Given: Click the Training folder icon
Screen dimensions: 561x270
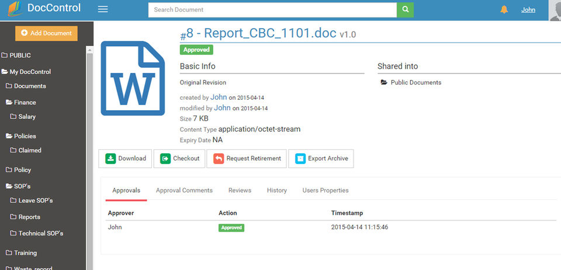Looking at the screenshot, I should pos(9,253).
